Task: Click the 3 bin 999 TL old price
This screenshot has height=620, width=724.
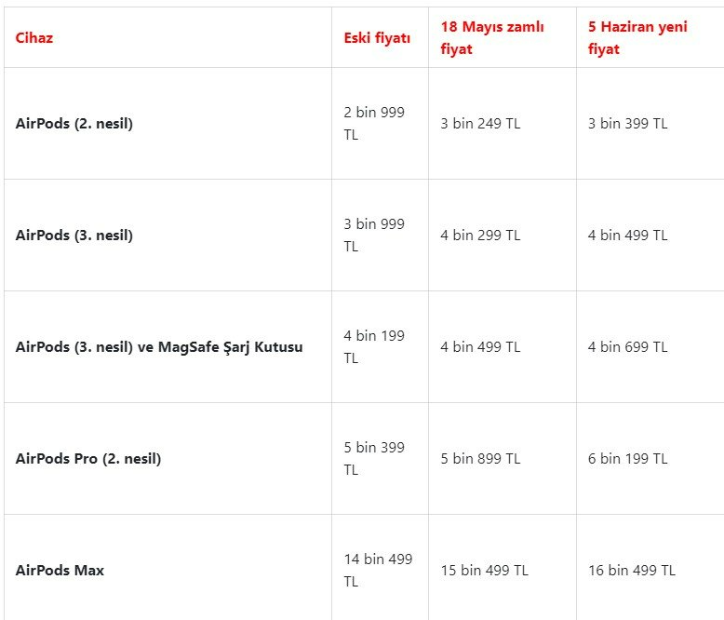Action: click(374, 236)
